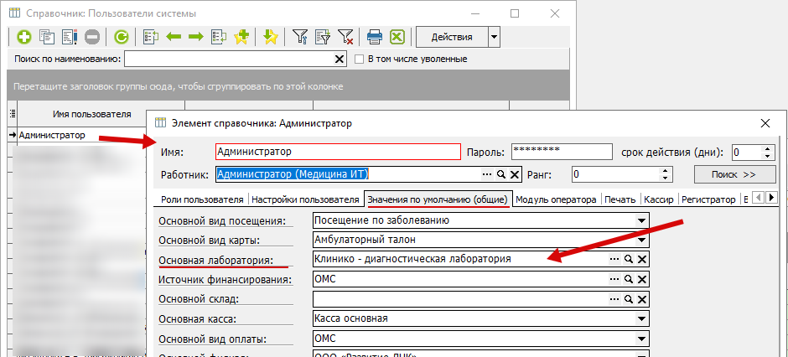Clear Источник финансирования value with X

pyautogui.click(x=642, y=279)
